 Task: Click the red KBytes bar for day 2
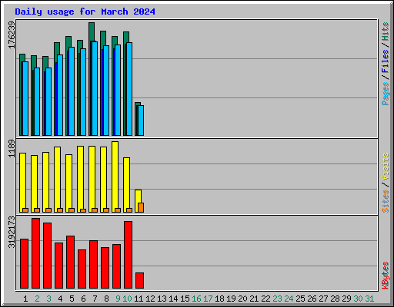pyautogui.click(x=35, y=253)
